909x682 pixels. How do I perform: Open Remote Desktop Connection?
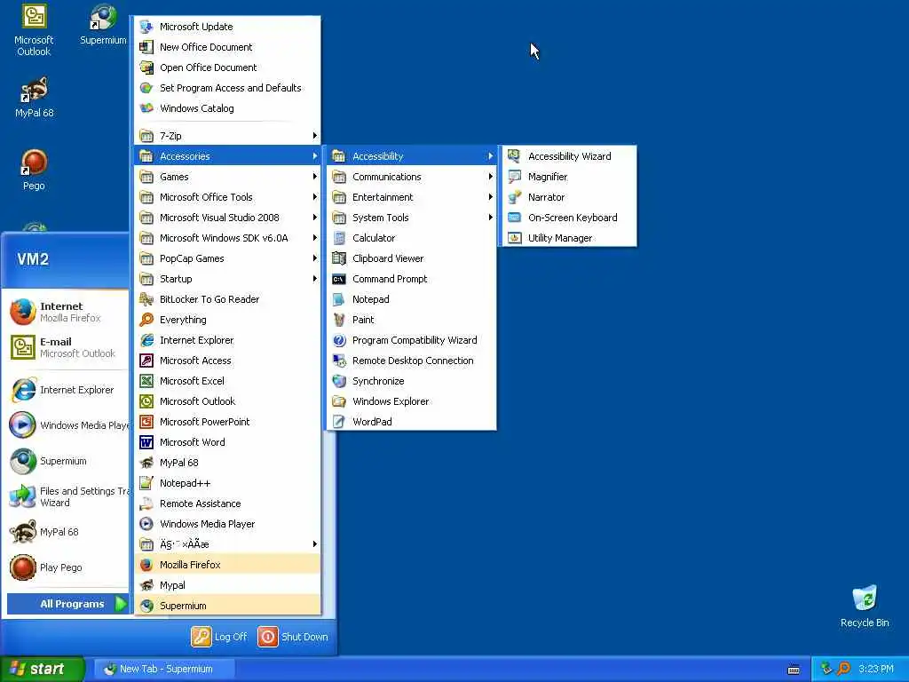412,361
